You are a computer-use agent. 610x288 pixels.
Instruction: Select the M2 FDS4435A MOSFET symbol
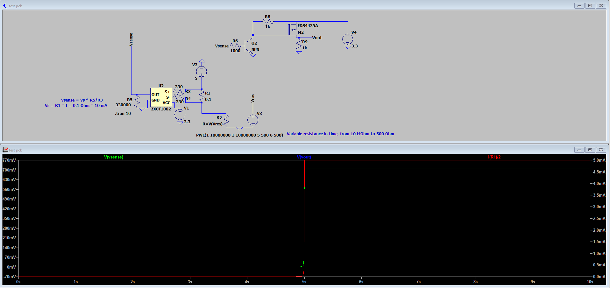pyautogui.click(x=293, y=30)
